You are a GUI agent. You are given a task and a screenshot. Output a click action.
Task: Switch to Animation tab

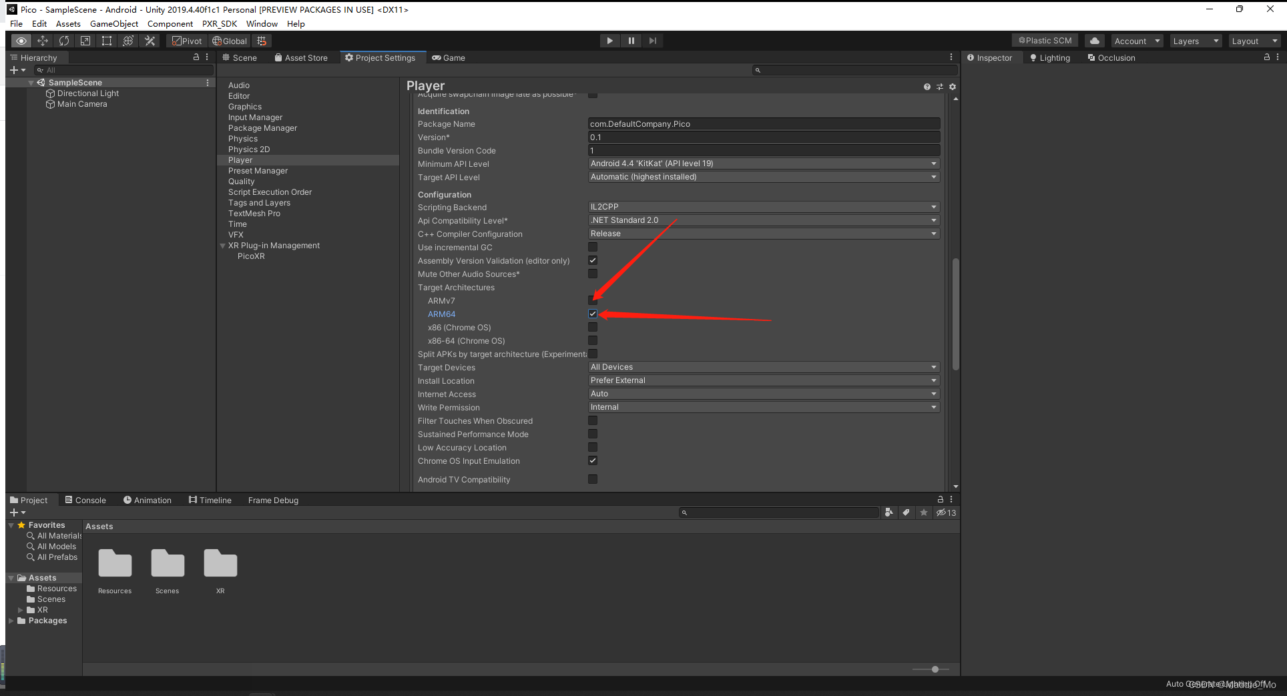coord(148,500)
